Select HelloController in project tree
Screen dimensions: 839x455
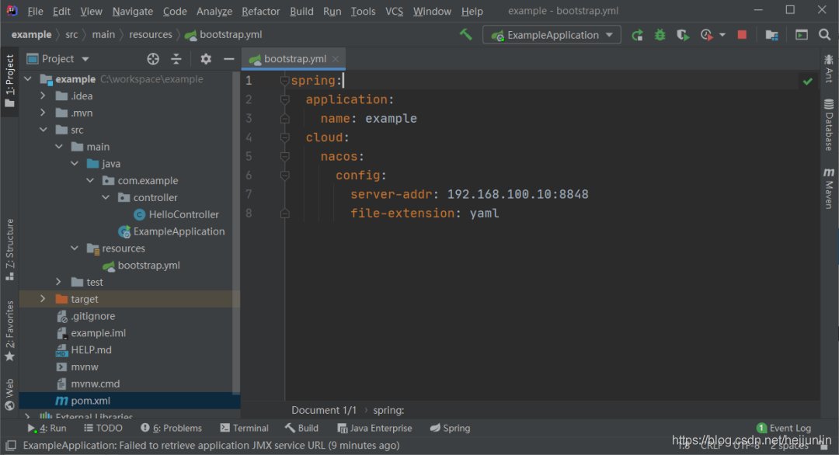184,215
